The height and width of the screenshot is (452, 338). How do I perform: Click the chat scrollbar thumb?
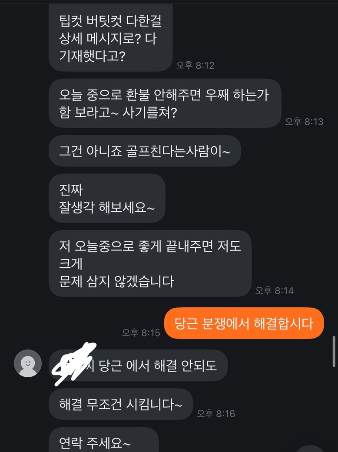pyautogui.click(x=334, y=351)
